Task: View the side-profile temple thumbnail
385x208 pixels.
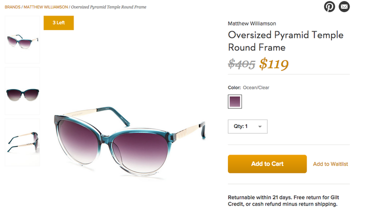Action: point(22,142)
